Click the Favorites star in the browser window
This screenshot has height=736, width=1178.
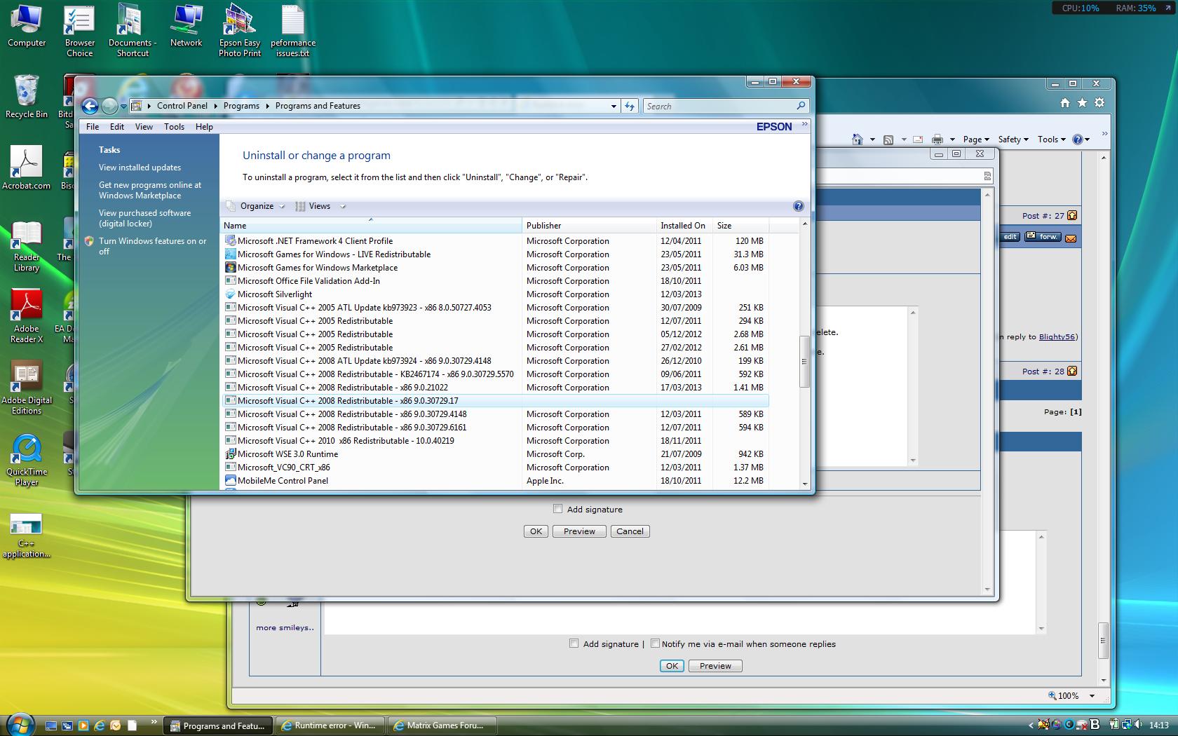[x=1083, y=103]
